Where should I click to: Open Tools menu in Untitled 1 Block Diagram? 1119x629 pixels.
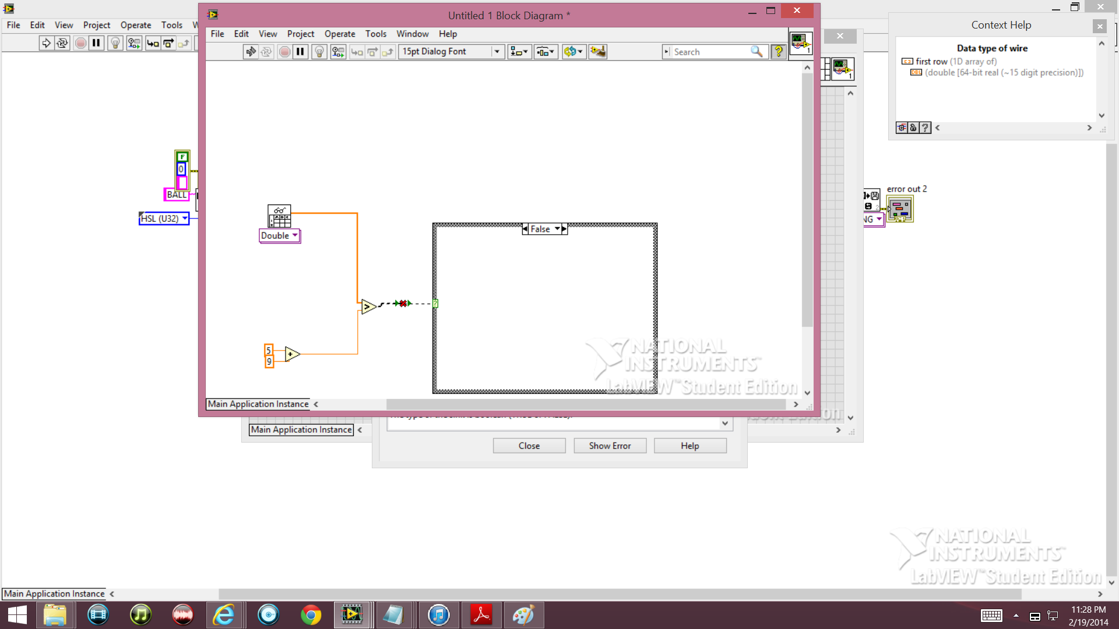[376, 34]
